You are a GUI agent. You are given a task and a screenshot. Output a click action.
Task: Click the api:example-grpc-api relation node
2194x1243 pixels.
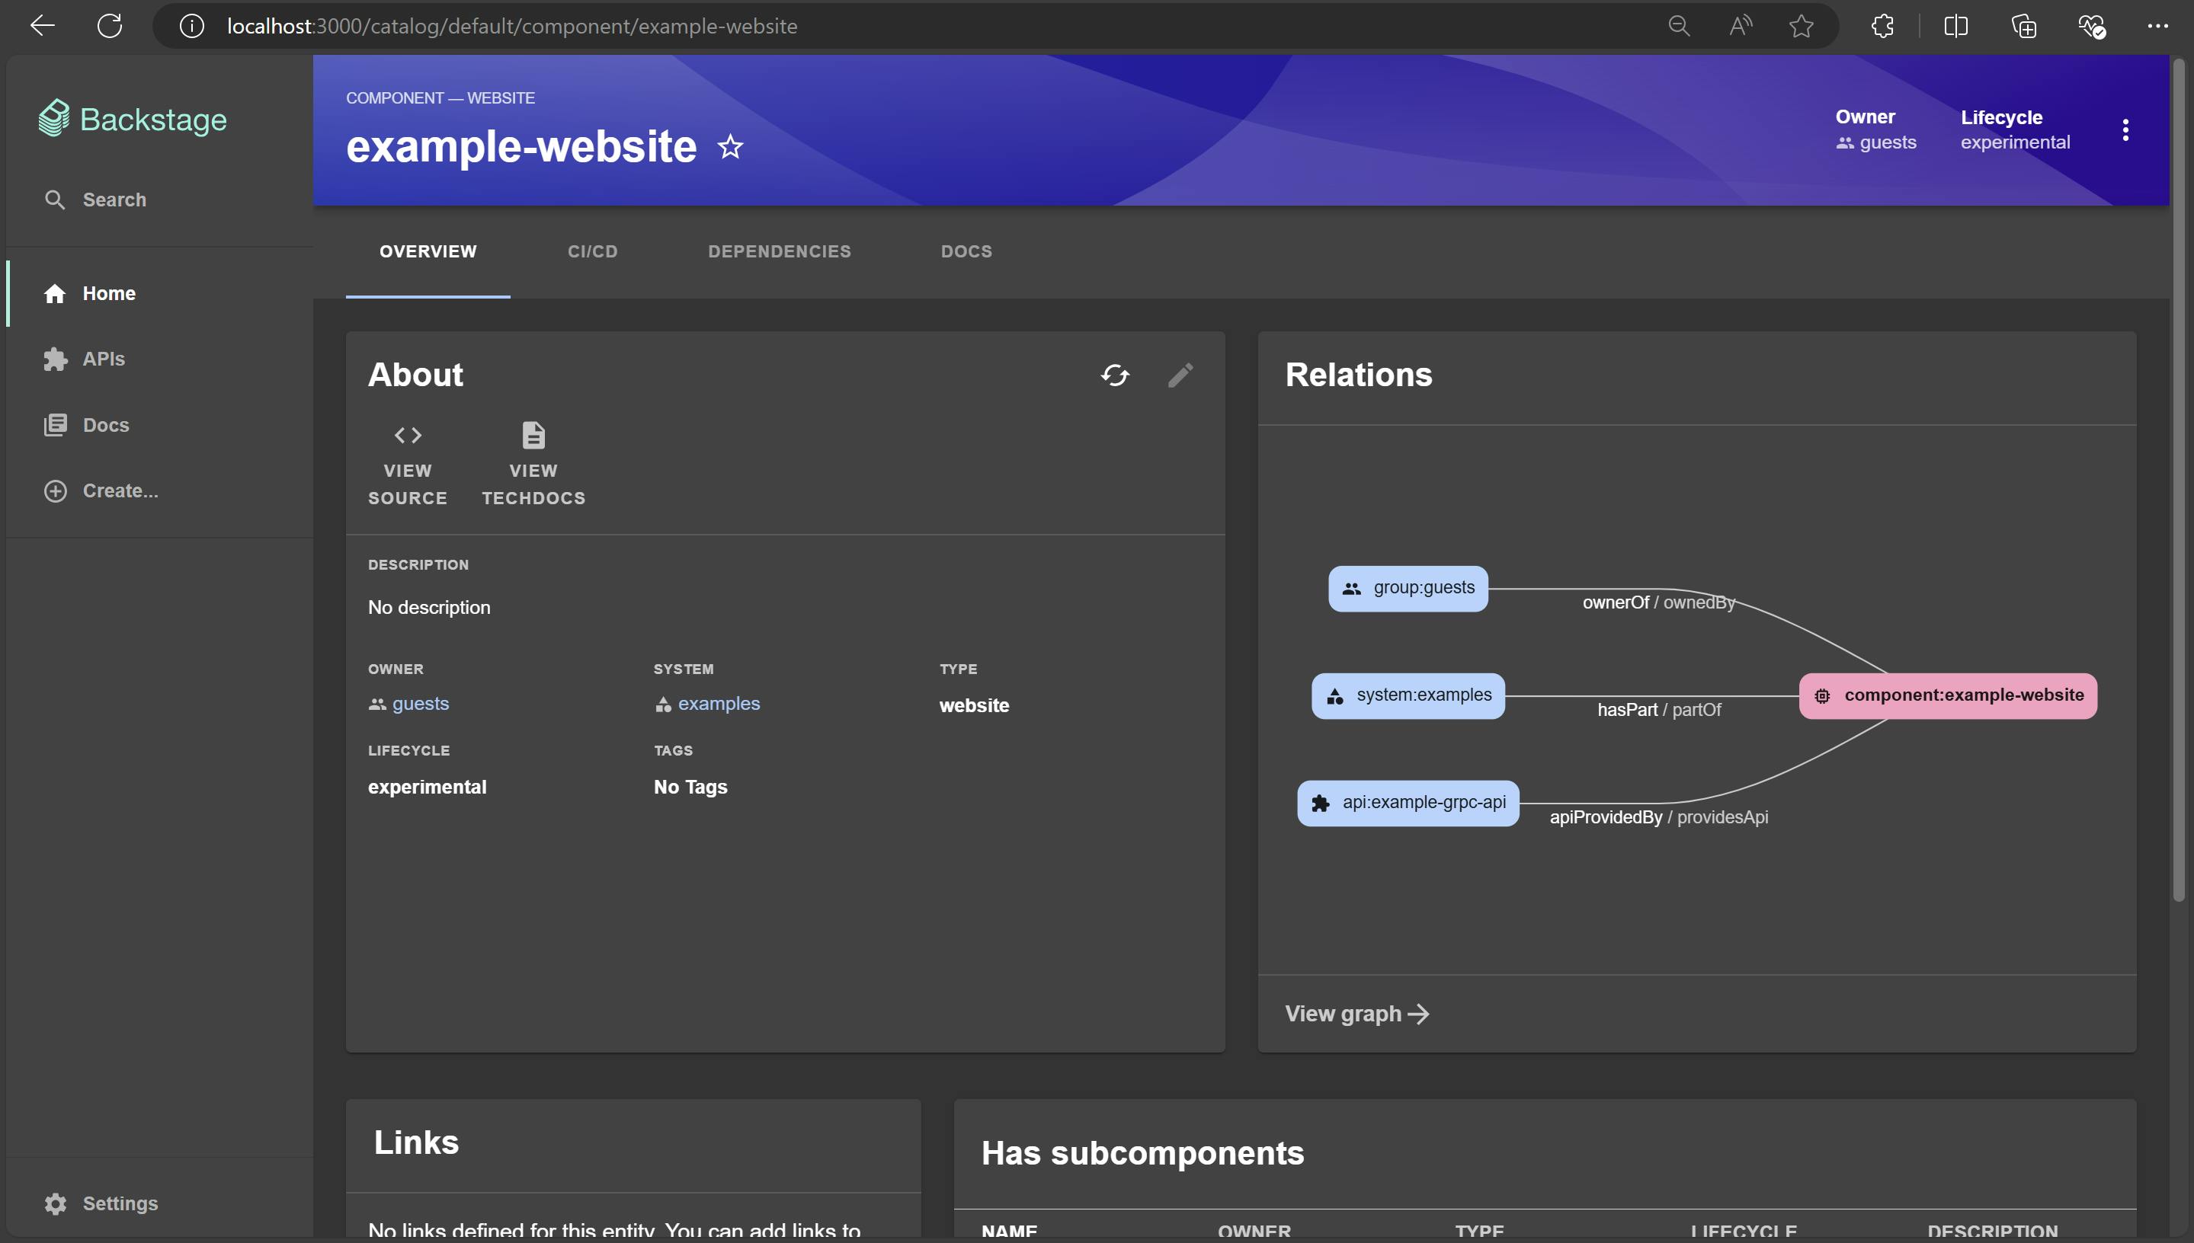[x=1408, y=804]
